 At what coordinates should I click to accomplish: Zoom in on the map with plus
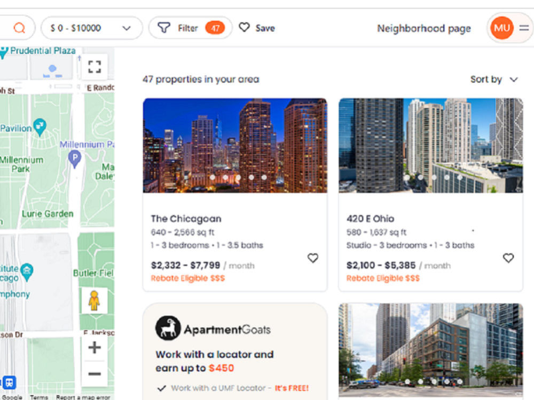(95, 348)
